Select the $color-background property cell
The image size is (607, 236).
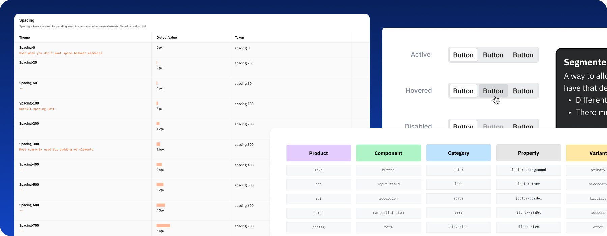[x=528, y=170]
